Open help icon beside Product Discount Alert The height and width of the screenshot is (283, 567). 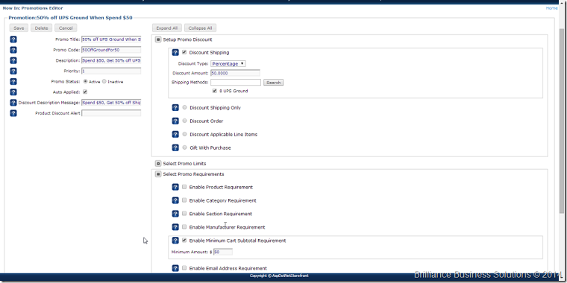pos(13,113)
